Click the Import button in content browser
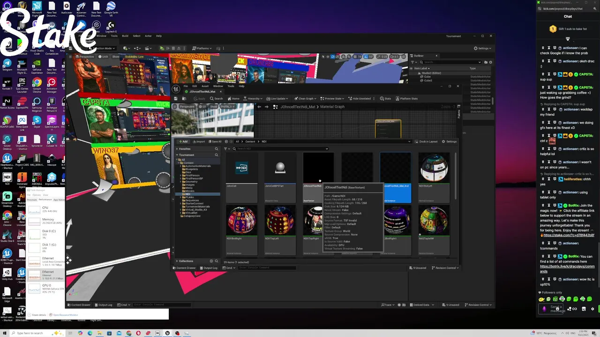Screen dimensions: 600x337 point(199,141)
